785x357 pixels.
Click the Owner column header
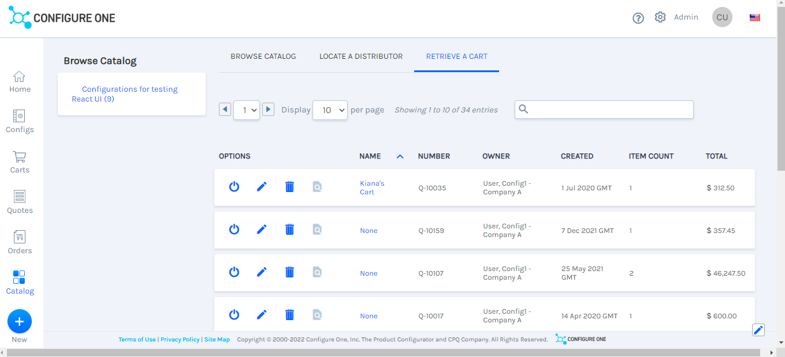[x=496, y=156]
